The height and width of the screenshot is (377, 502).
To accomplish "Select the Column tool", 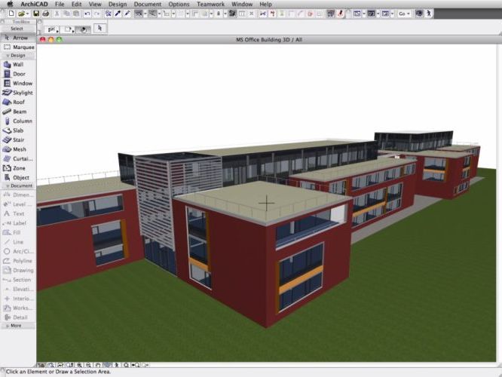I will pos(18,121).
